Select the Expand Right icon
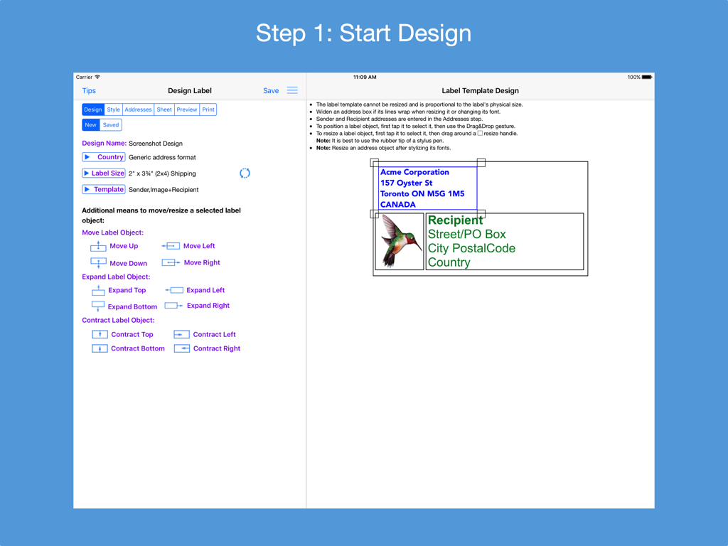 pyautogui.click(x=173, y=304)
